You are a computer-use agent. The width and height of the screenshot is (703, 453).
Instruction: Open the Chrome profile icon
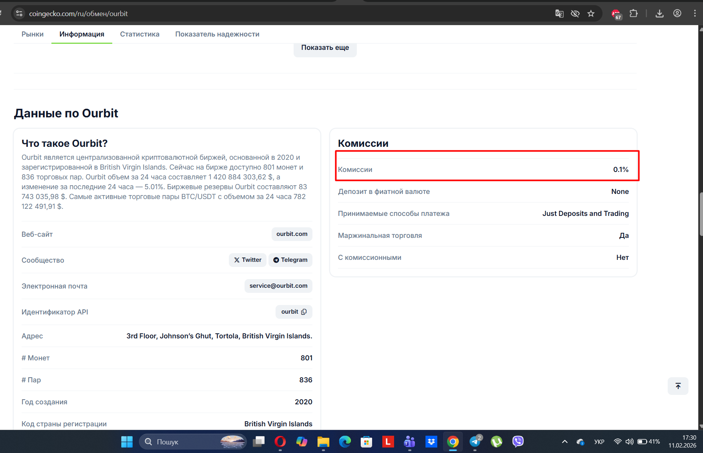point(677,14)
